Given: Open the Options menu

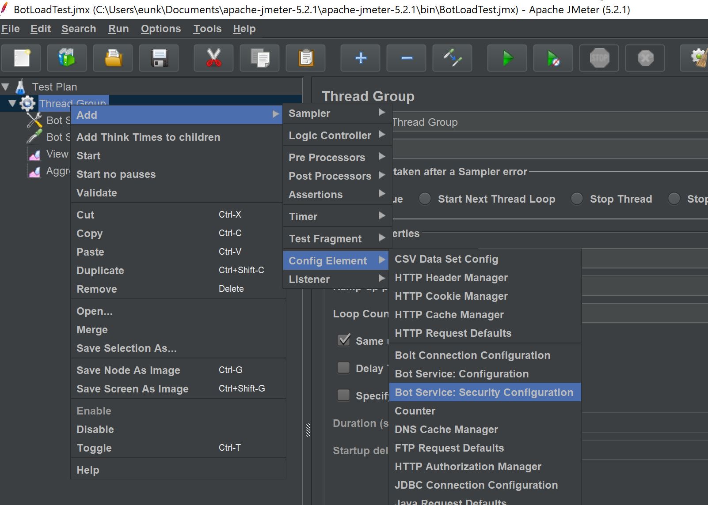Looking at the screenshot, I should [161, 29].
